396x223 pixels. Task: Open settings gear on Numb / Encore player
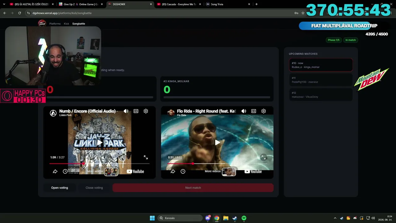[146, 111]
